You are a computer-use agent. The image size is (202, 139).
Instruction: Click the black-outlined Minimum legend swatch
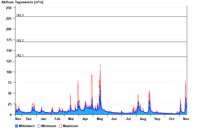click(39, 126)
